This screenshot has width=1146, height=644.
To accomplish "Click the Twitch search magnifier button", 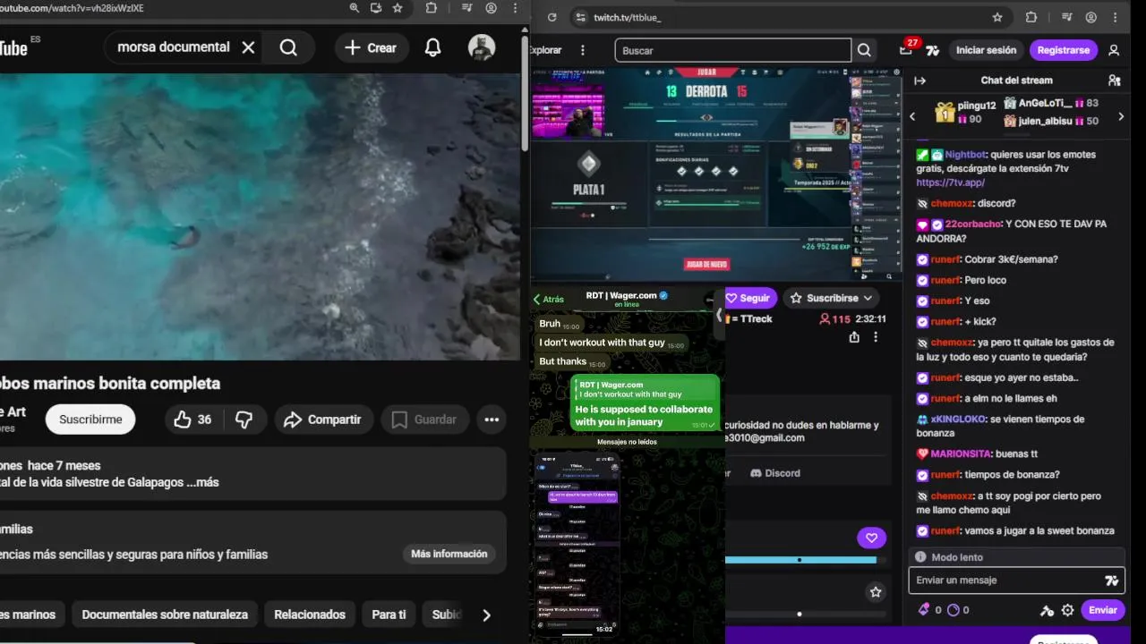I will pyautogui.click(x=864, y=50).
